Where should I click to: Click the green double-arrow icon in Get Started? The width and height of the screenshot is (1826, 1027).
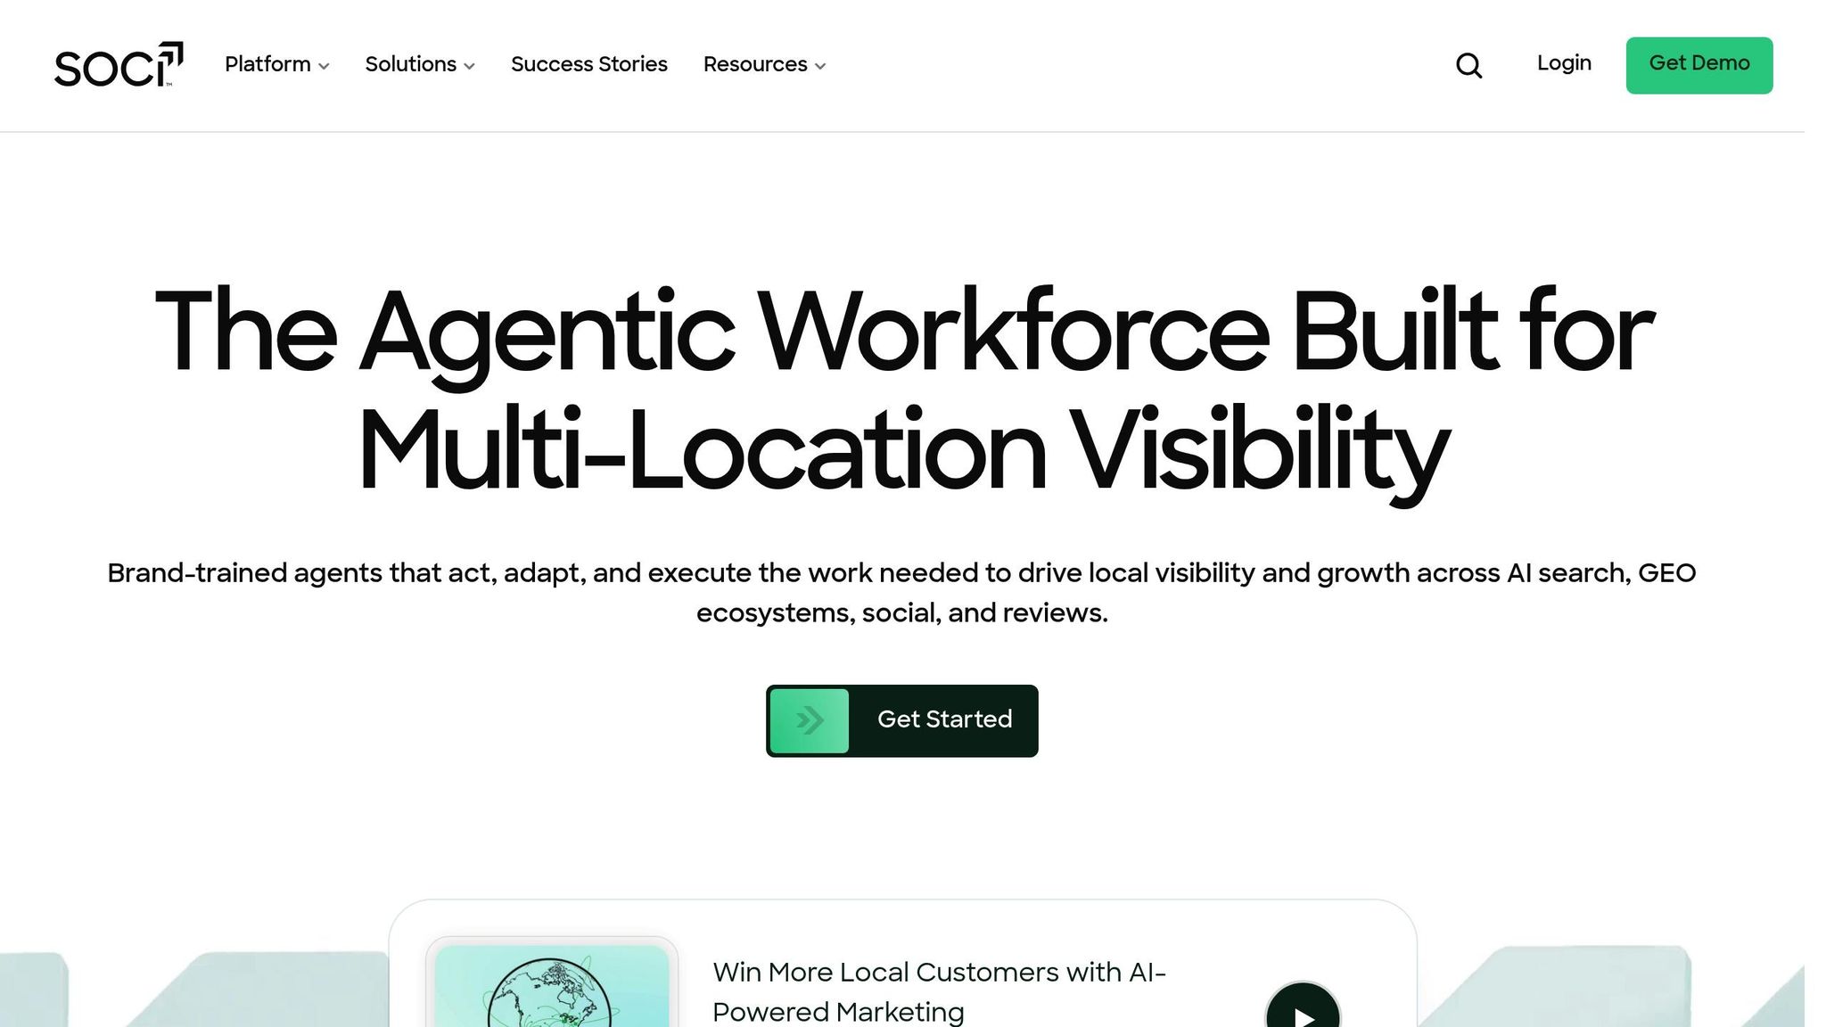tap(809, 720)
